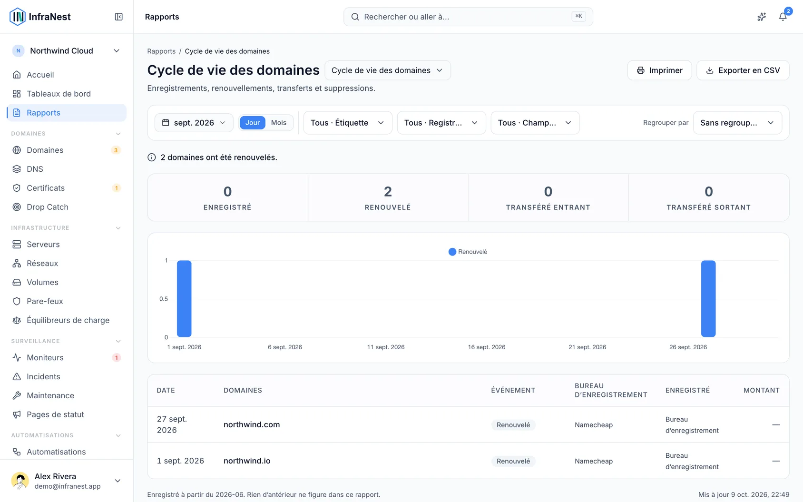The width and height of the screenshot is (803, 502).
Task: Open Tous · Registr... filter dropdown
Action: point(441,123)
